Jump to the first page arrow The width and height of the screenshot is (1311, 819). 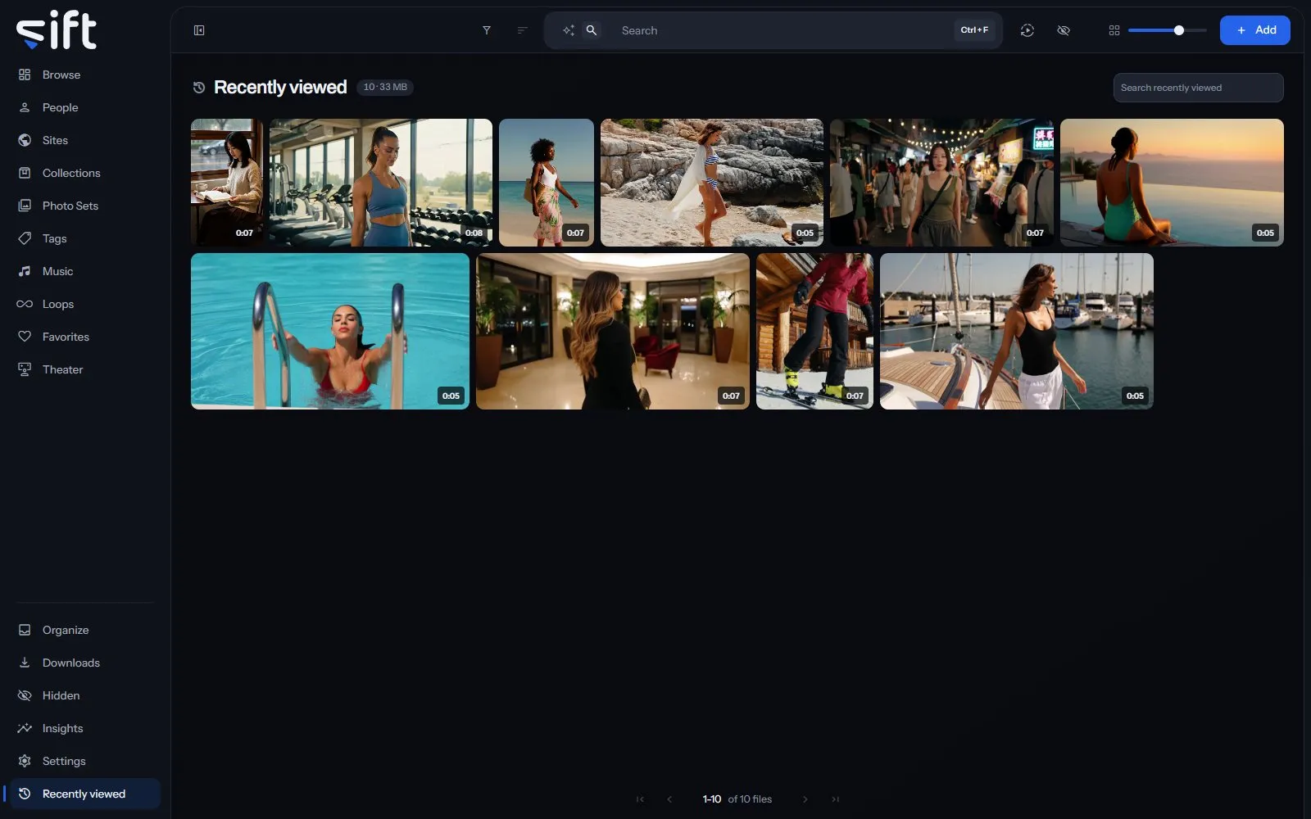tap(640, 799)
